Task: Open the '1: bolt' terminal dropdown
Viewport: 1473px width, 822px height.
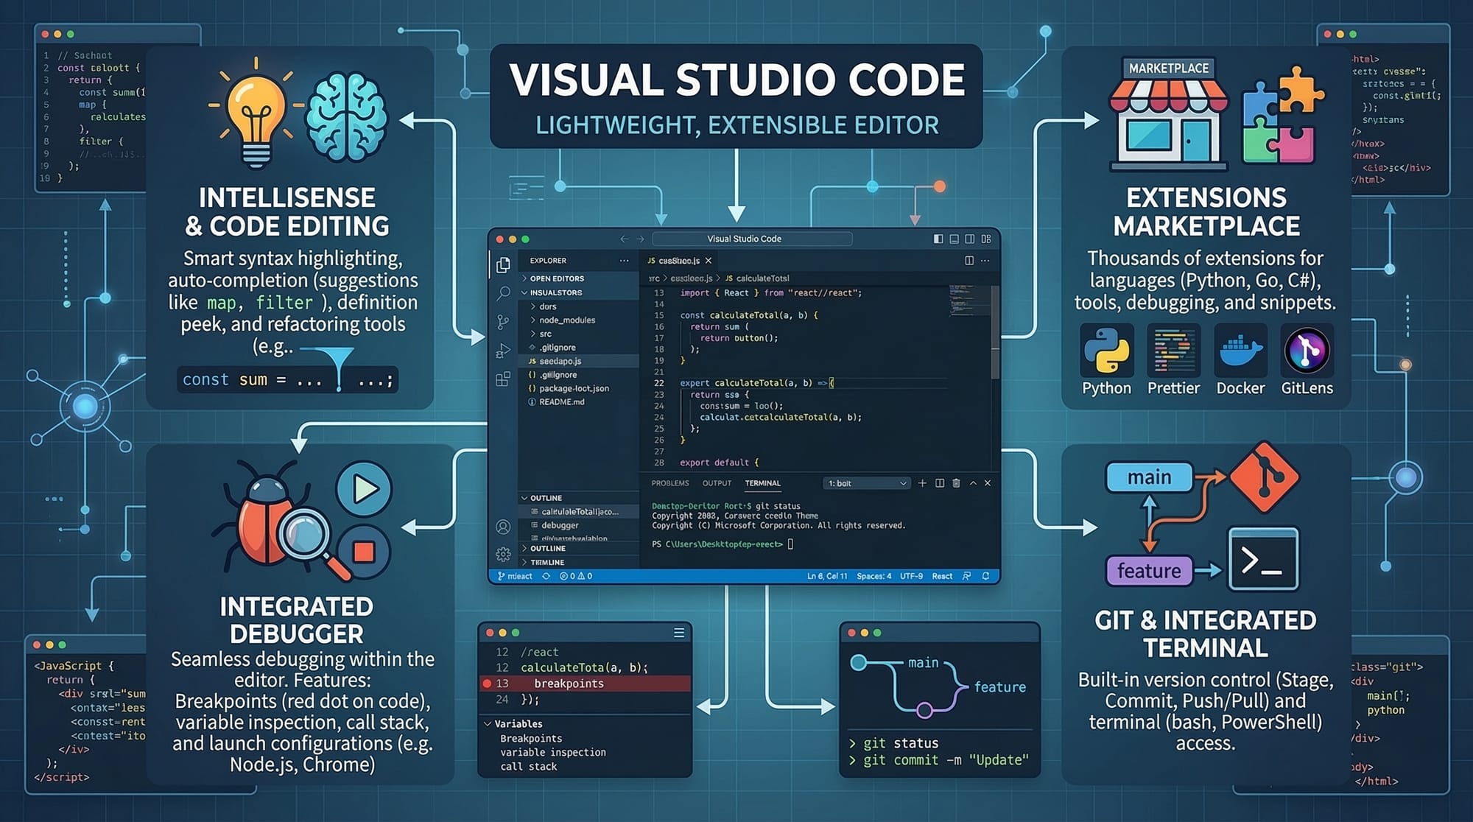Action: pyautogui.click(x=865, y=483)
